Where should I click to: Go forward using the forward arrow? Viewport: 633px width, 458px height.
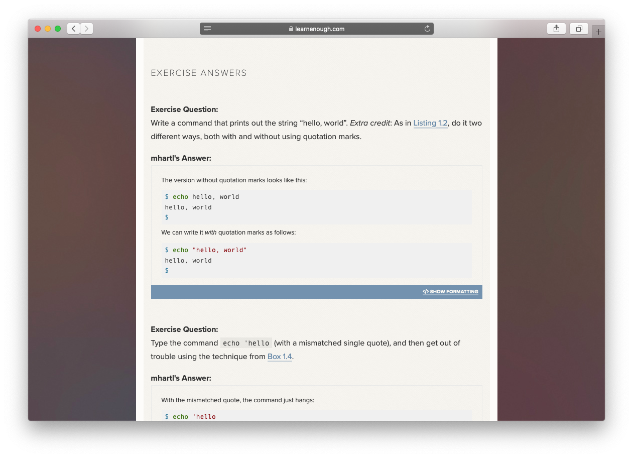point(86,29)
